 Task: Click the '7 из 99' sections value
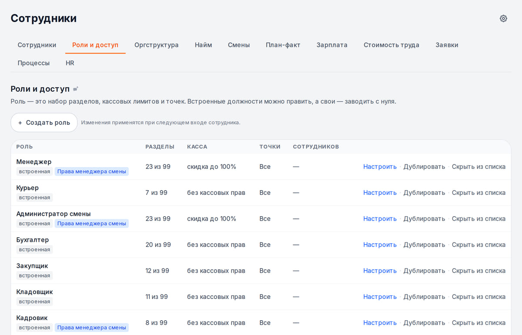pyautogui.click(x=156, y=193)
